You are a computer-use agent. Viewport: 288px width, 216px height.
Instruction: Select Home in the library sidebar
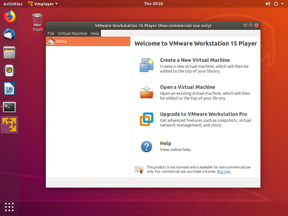pos(61,41)
